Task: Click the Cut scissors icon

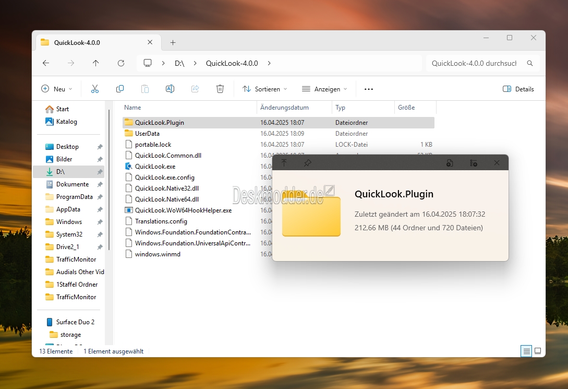Action: [95, 89]
